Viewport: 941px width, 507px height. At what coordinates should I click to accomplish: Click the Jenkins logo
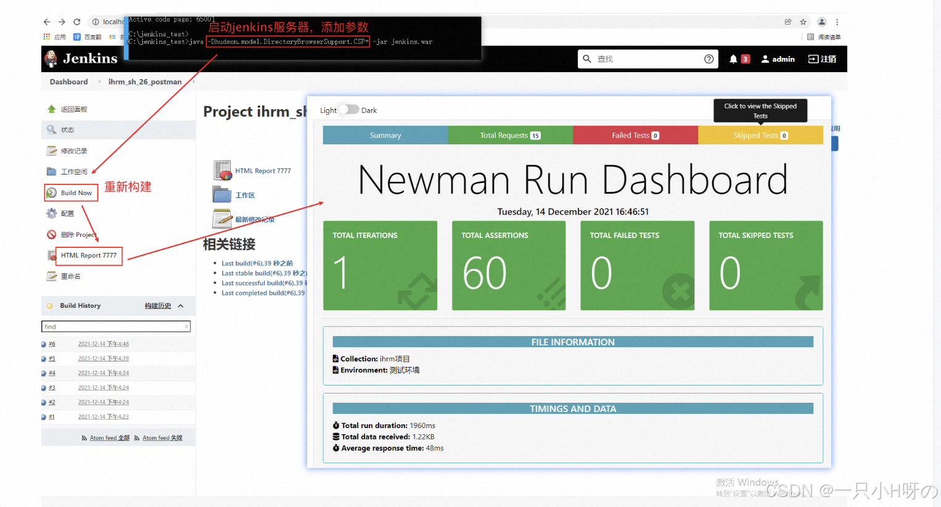[80, 59]
